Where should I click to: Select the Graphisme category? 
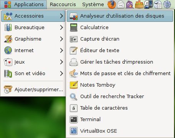[x=33, y=39]
